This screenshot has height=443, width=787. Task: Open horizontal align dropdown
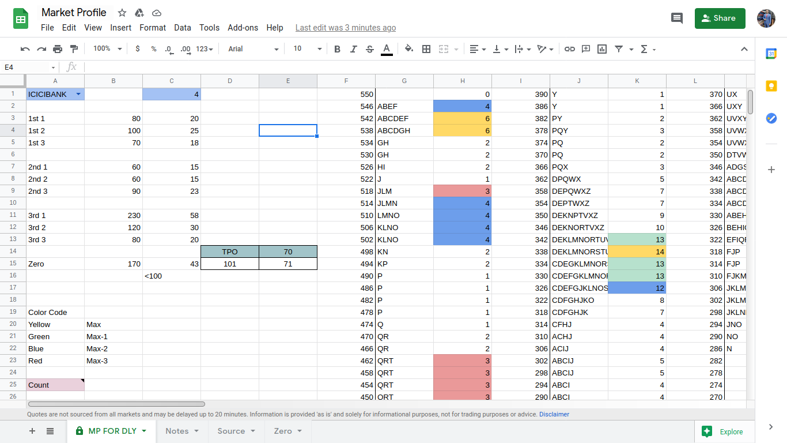pos(478,49)
